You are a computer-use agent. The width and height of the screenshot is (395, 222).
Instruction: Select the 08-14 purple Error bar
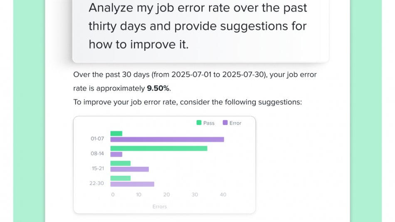click(x=116, y=155)
